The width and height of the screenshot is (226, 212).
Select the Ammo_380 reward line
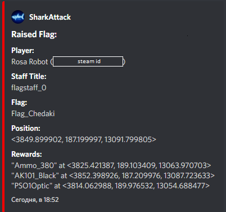point(111,166)
